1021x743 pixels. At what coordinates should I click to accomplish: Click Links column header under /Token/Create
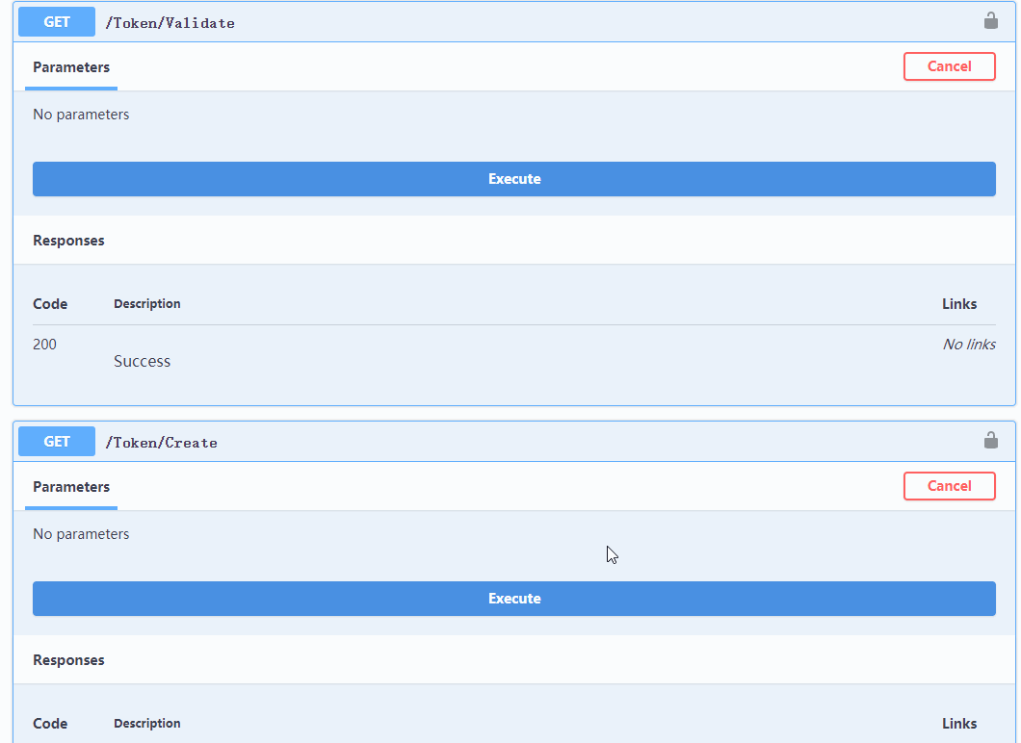(959, 724)
